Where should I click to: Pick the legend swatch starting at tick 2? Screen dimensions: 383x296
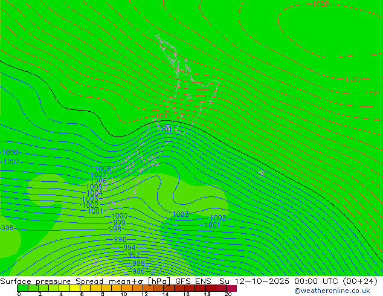point(43,288)
